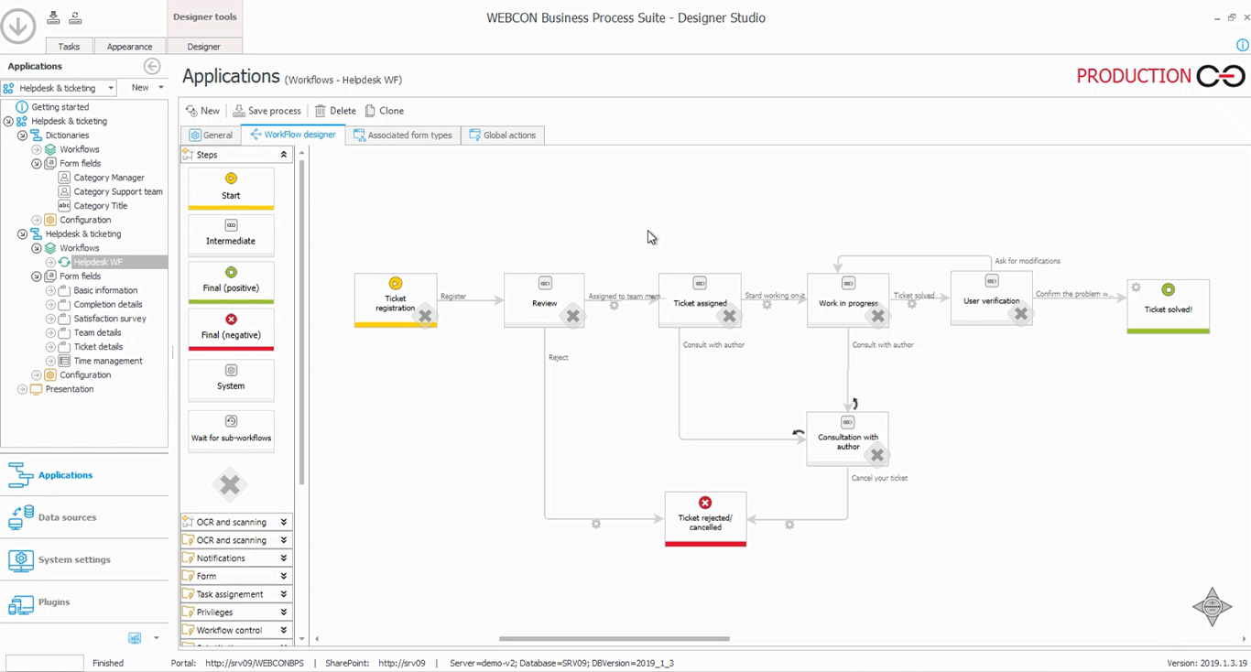Switch to Associated form types tab

[x=404, y=135]
